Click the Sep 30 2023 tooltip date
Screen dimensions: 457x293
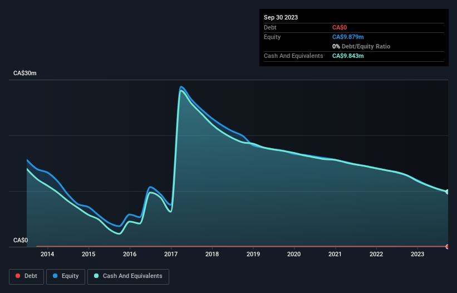281,17
